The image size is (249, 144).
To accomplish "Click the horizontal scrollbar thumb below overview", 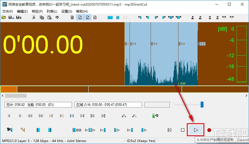I will click(16, 96).
